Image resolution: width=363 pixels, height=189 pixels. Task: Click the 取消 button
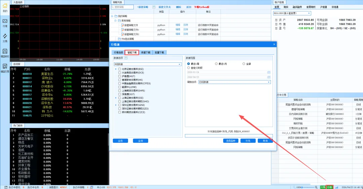click(265, 141)
